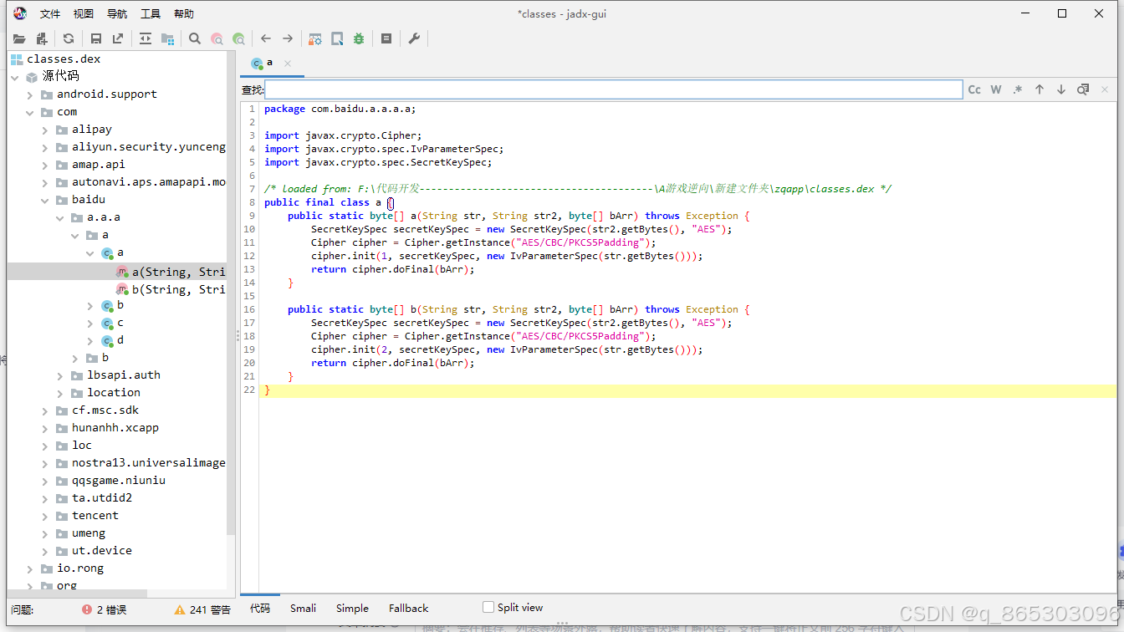Close the 'a' editor tab

tap(288, 64)
